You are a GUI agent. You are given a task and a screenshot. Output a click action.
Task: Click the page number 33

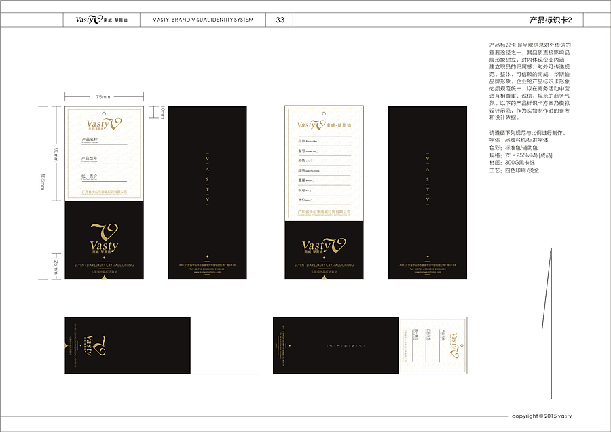coord(280,20)
